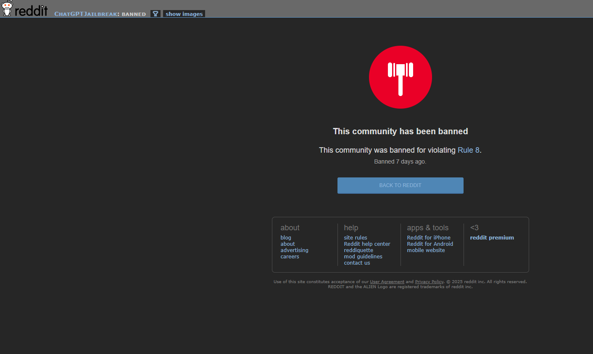Open the blog link in the footer
The width and height of the screenshot is (593, 354).
[x=286, y=237]
